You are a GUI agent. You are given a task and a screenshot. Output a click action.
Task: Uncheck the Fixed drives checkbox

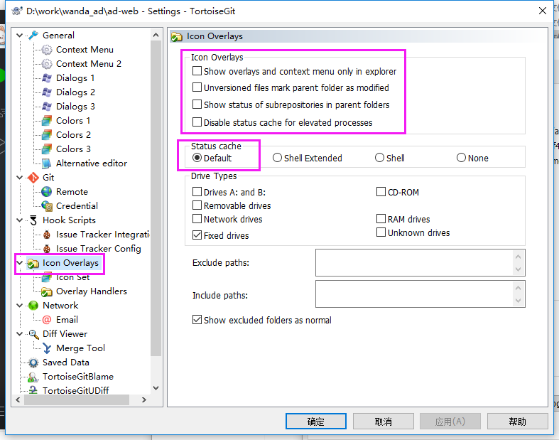click(x=197, y=235)
